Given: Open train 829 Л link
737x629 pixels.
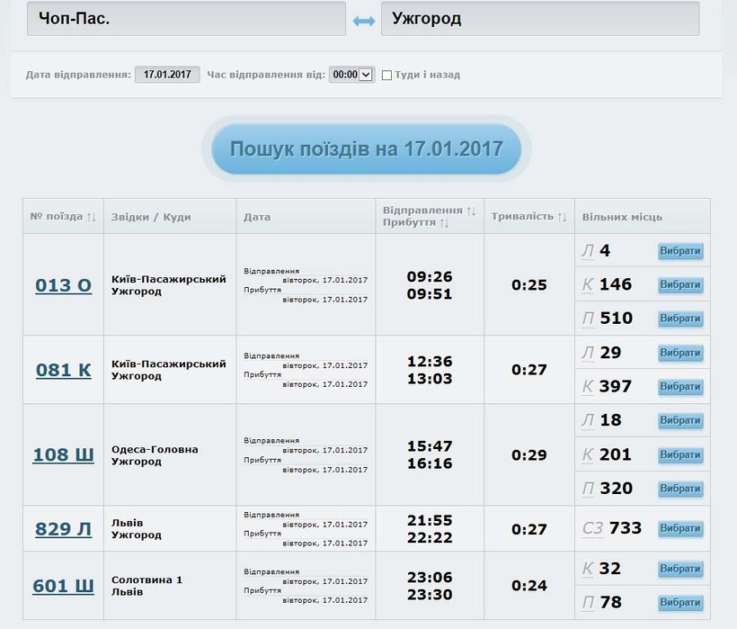Looking at the screenshot, I should pos(64,529).
